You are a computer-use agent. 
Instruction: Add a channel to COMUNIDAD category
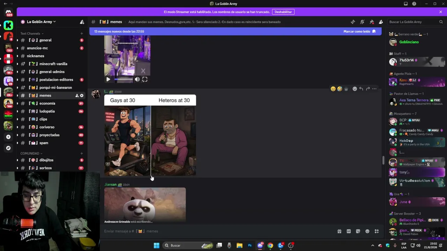coord(82,153)
